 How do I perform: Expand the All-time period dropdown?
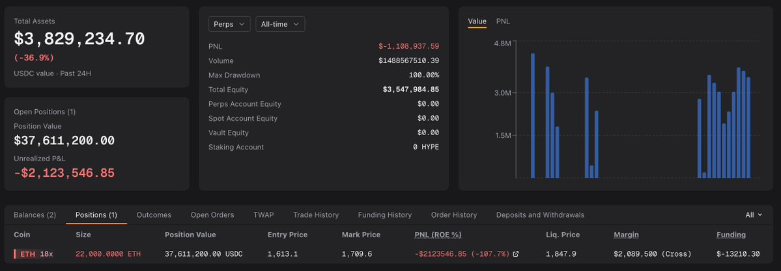(x=281, y=24)
